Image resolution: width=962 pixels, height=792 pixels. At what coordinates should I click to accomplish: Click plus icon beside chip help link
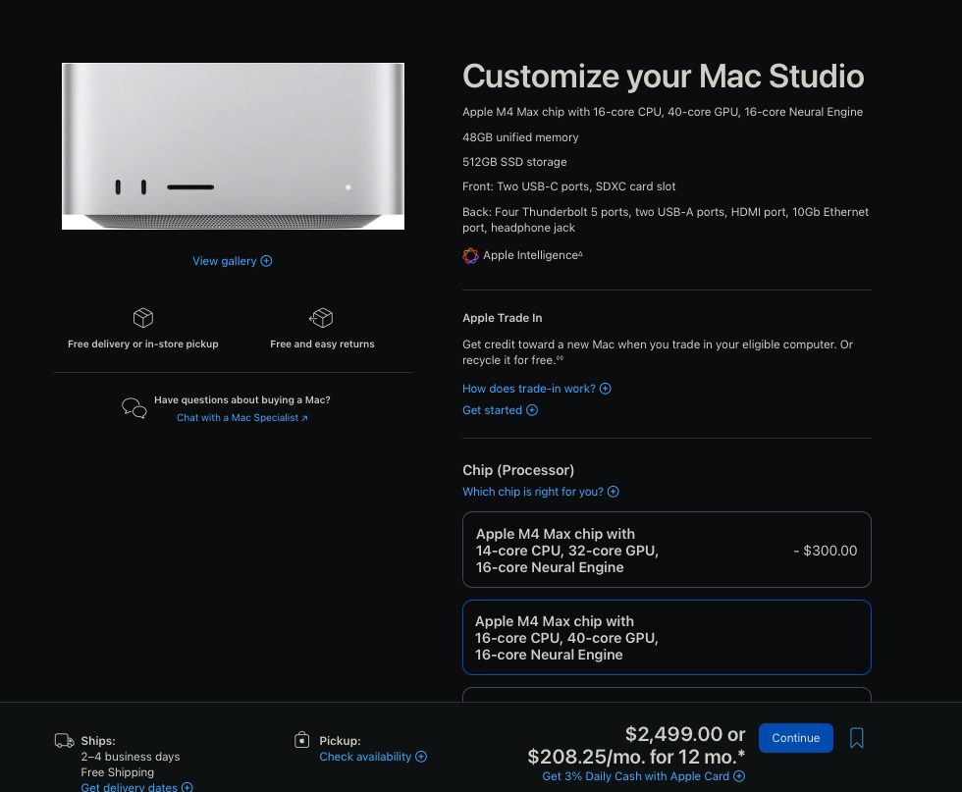click(x=613, y=492)
